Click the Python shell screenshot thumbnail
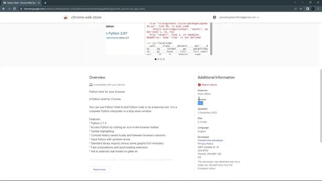This screenshot has height=181, width=322. 159,39
